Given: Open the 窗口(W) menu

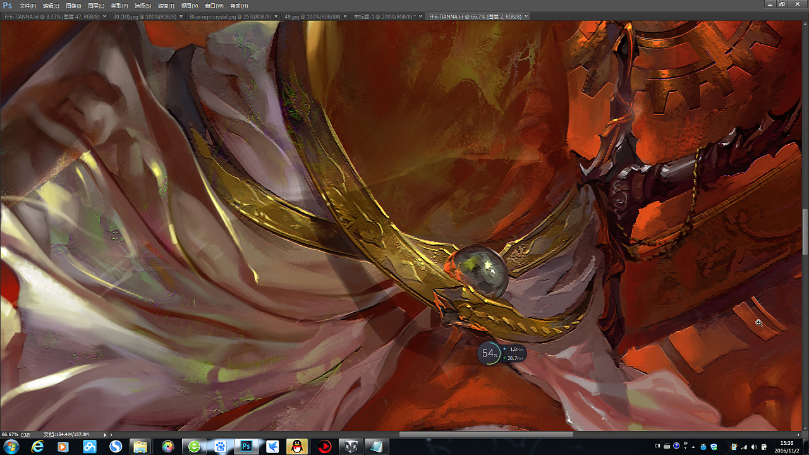Looking at the screenshot, I should coord(214,6).
